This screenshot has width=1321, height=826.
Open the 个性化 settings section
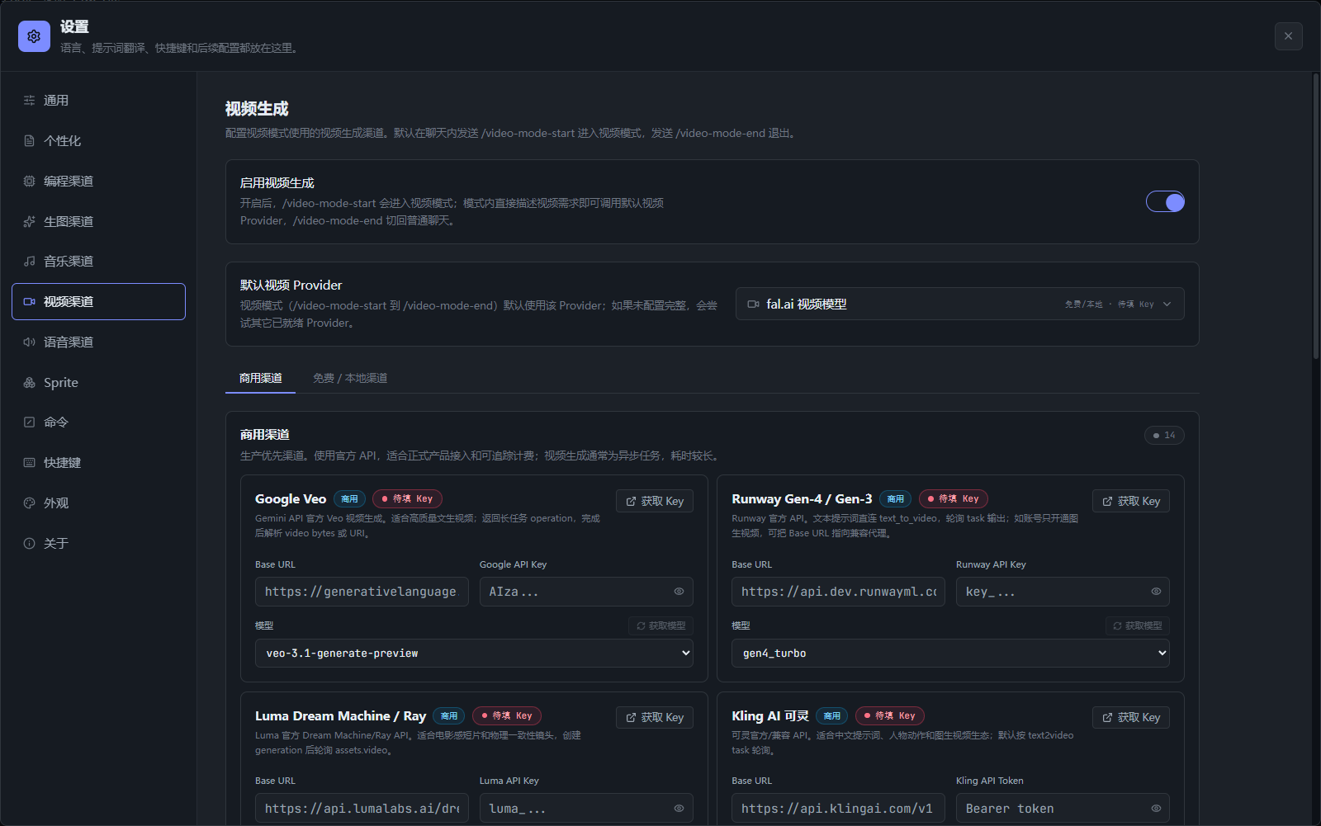98,141
